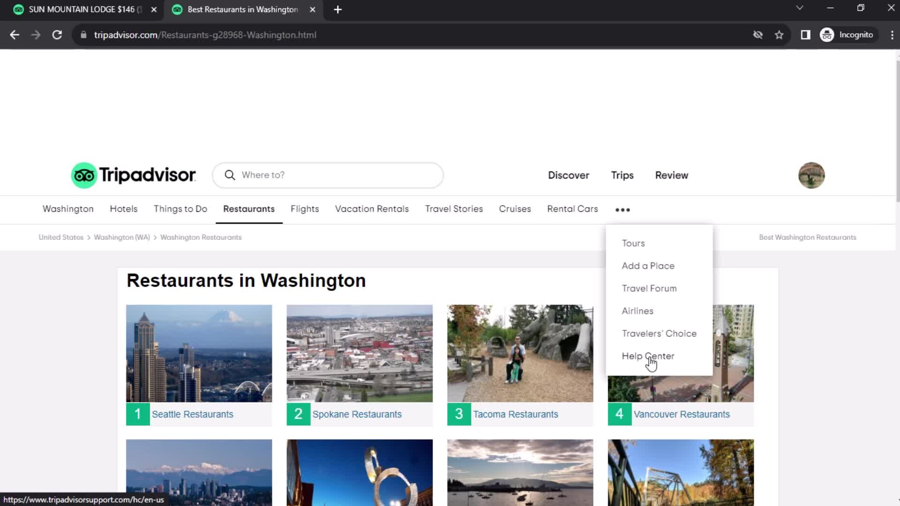Click the bookmark/star icon in address bar
The image size is (900, 506).
click(780, 35)
